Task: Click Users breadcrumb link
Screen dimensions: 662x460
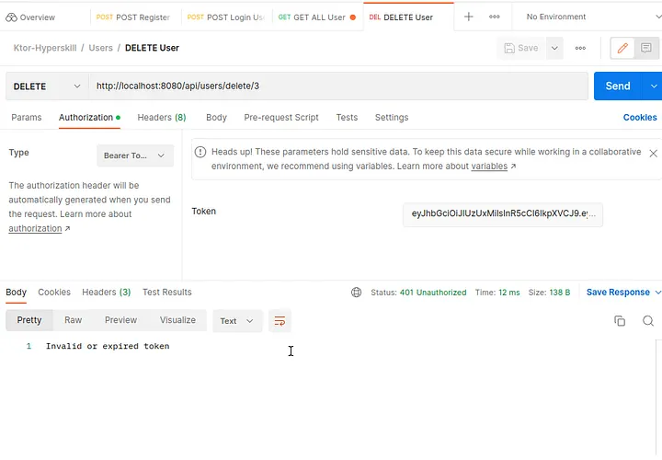Action: coord(100,48)
